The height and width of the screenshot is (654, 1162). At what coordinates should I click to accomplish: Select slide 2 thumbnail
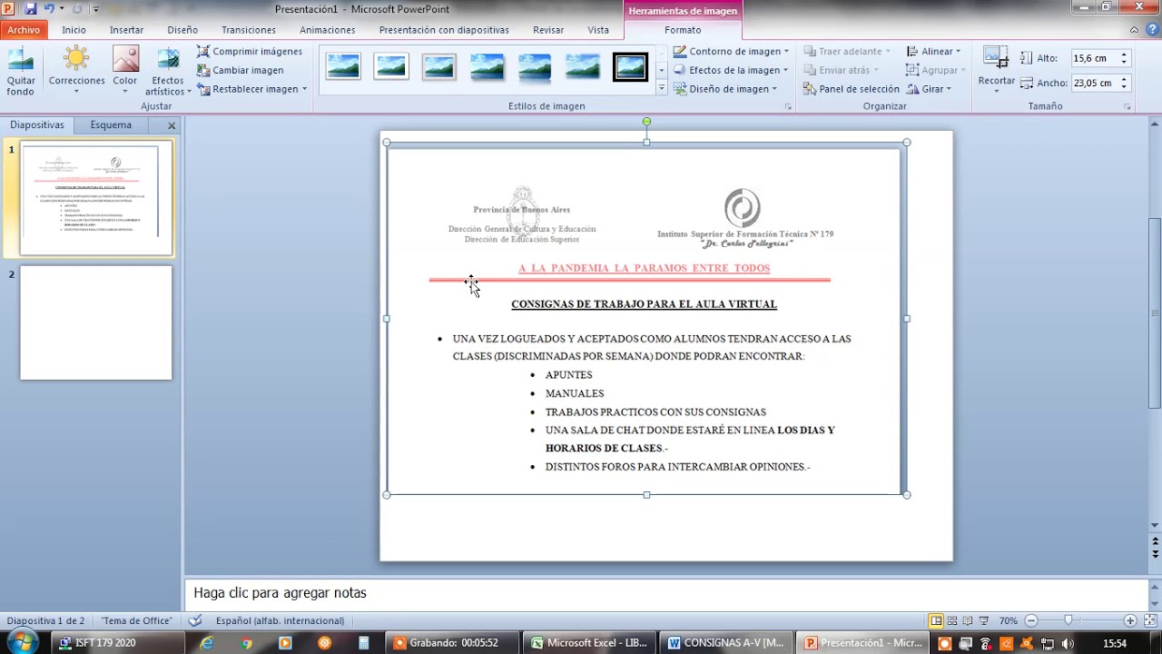pyautogui.click(x=96, y=322)
